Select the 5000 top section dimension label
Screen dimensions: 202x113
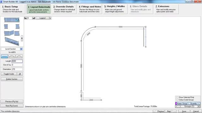[121, 27]
